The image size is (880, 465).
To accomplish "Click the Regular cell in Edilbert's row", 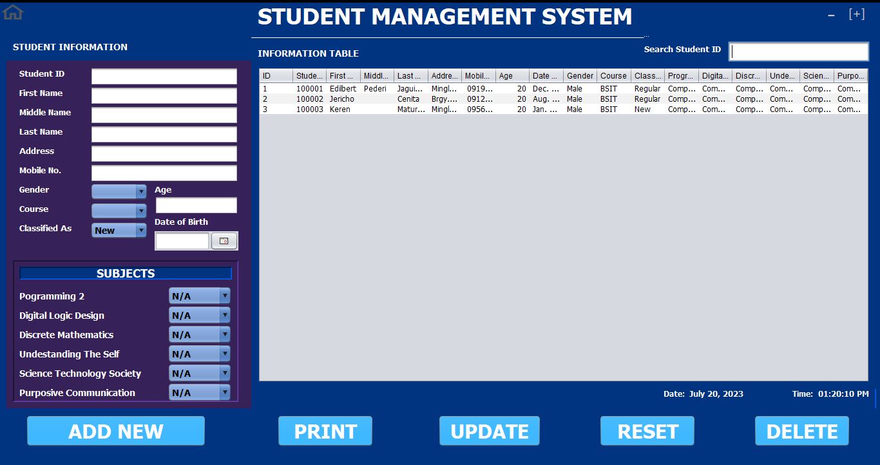I will click(647, 89).
